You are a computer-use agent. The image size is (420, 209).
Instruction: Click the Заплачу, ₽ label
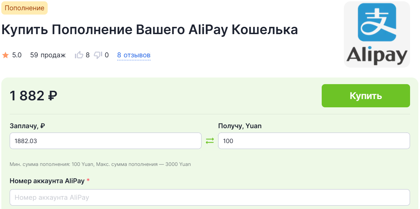pyautogui.click(x=27, y=126)
